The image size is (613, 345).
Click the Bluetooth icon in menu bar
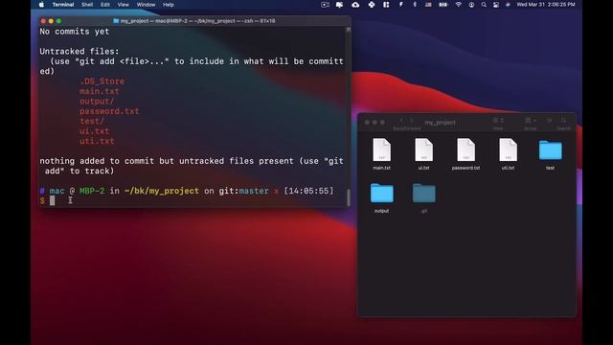click(x=415, y=5)
